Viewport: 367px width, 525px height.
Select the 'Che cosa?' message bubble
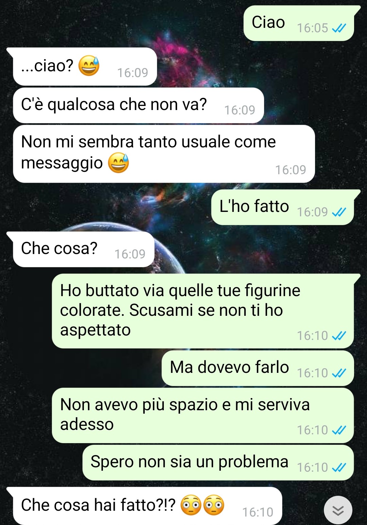pyautogui.click(x=81, y=249)
